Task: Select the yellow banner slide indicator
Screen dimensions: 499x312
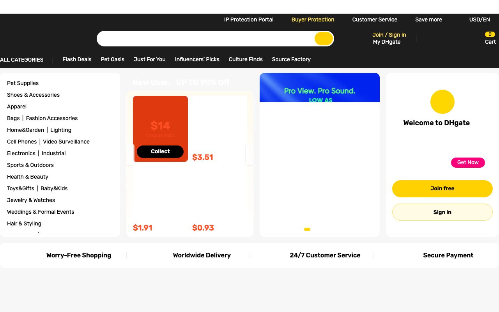Action: point(307,229)
